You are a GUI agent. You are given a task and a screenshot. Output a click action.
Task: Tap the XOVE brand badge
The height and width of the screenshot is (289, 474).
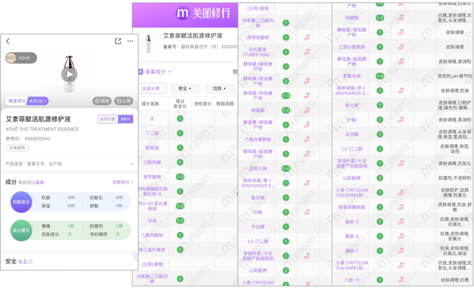[x=21, y=58]
